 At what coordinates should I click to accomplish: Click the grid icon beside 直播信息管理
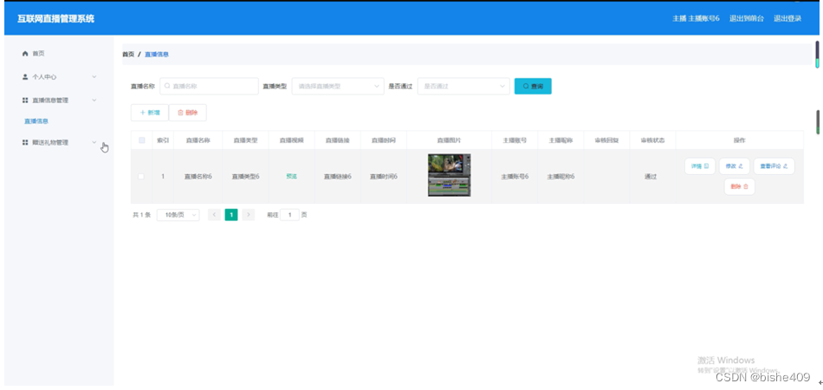pos(24,101)
